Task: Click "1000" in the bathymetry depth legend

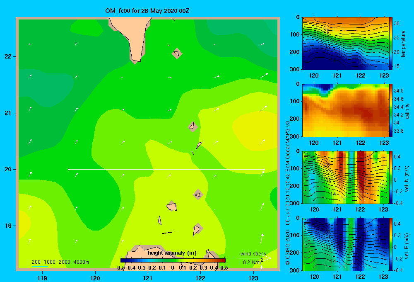Action: pos(49,262)
